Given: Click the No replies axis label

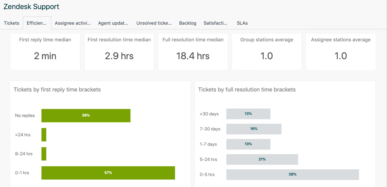Looking at the screenshot, I should pyautogui.click(x=25, y=115).
